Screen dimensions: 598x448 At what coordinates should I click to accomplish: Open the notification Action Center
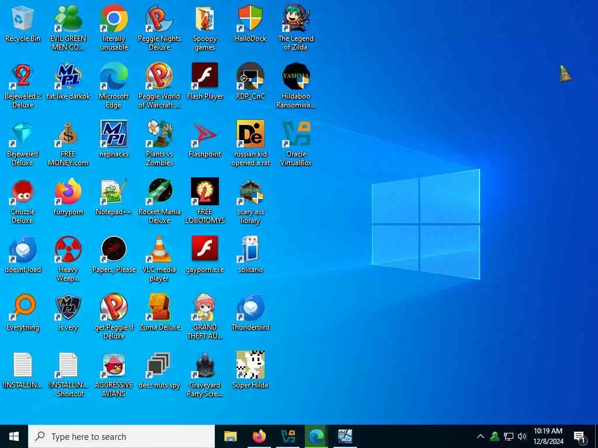tap(579, 437)
